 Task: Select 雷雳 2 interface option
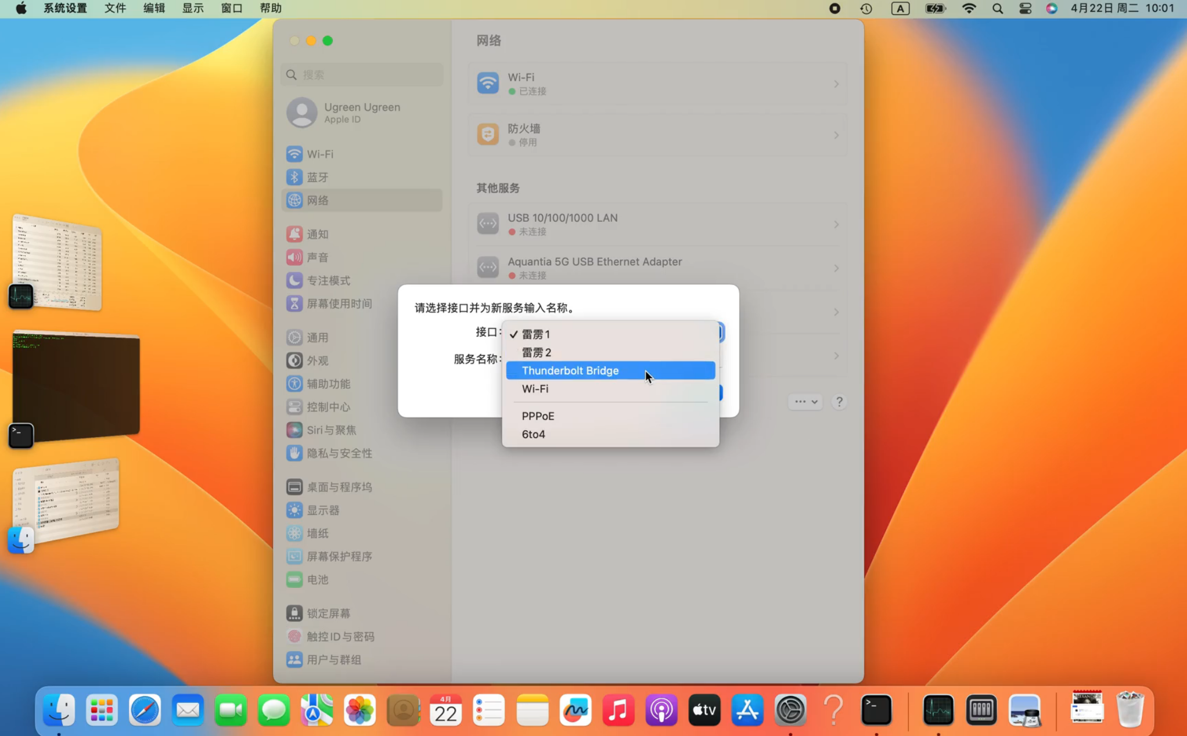[536, 352]
